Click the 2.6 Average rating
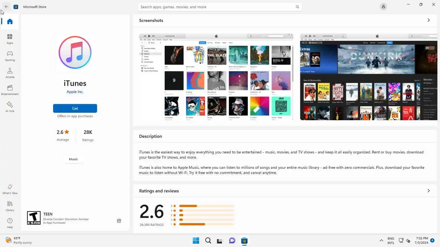 (x=63, y=135)
